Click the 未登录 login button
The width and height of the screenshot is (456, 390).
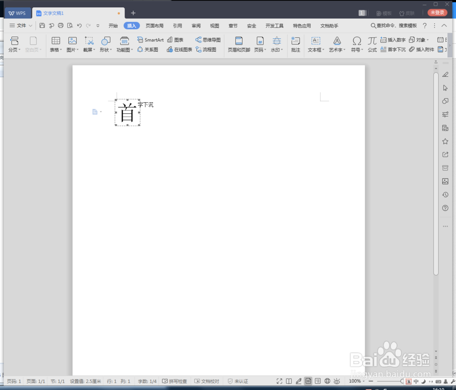tap(437, 12)
